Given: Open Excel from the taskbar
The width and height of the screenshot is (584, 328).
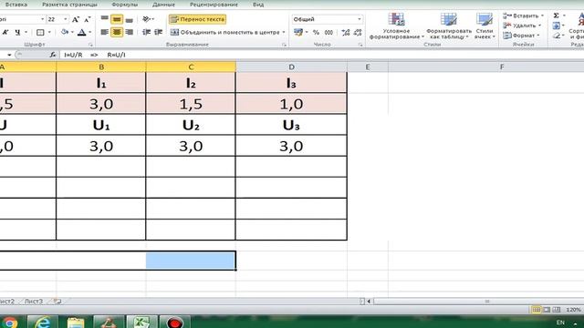Looking at the screenshot, I should tap(141, 322).
